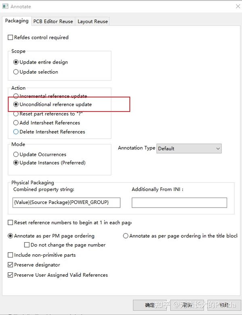Select Reset part references to "?"
Screen dimensions: 242x315
[x=16, y=114]
